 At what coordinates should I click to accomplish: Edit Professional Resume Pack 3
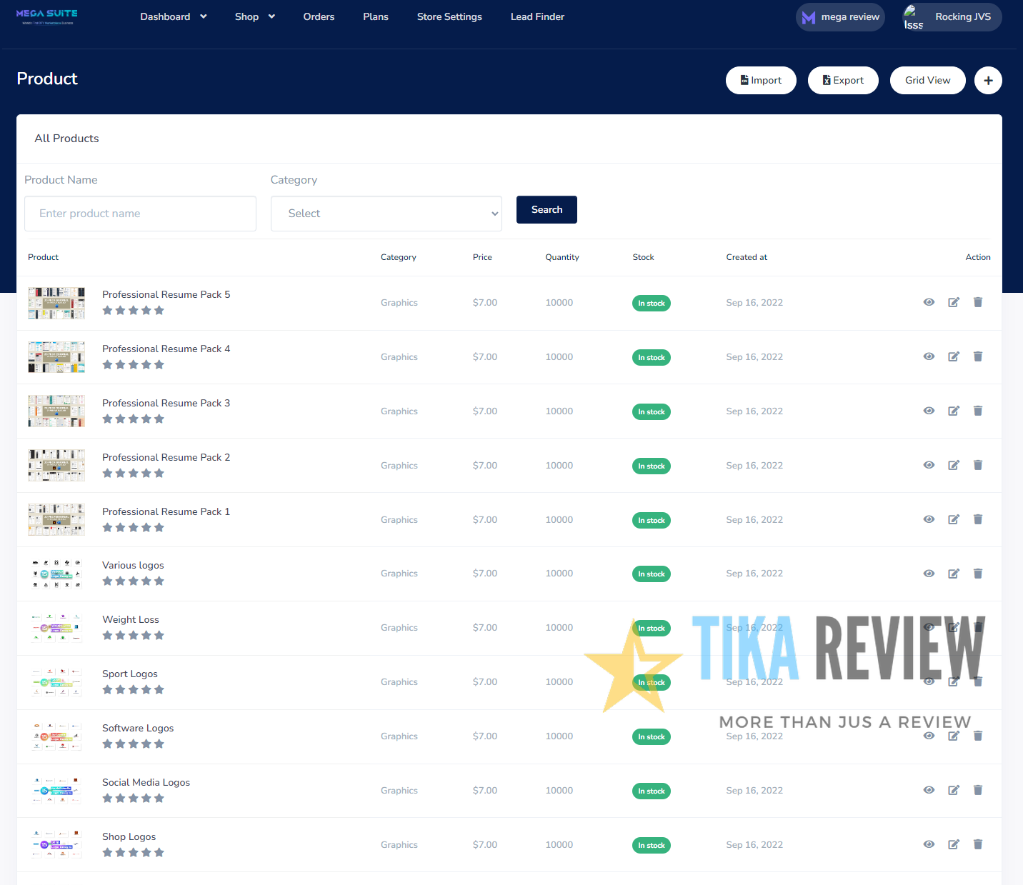pyautogui.click(x=953, y=411)
